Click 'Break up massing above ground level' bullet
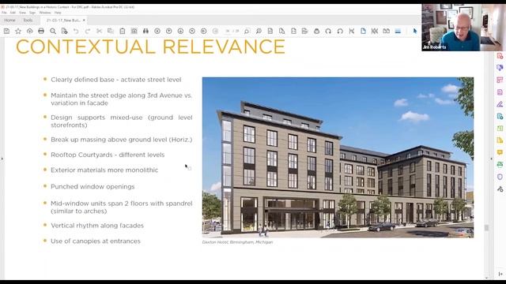Screen dimensions: 506x284 pos(121,140)
